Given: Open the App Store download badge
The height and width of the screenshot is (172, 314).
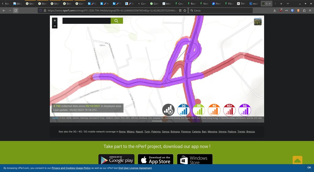Looking at the screenshot, I should pyautogui.click(x=155, y=160).
